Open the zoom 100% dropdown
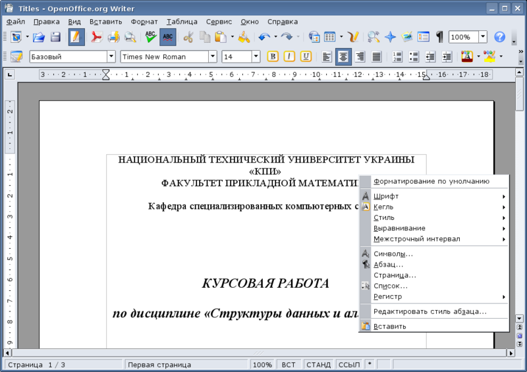 point(483,37)
